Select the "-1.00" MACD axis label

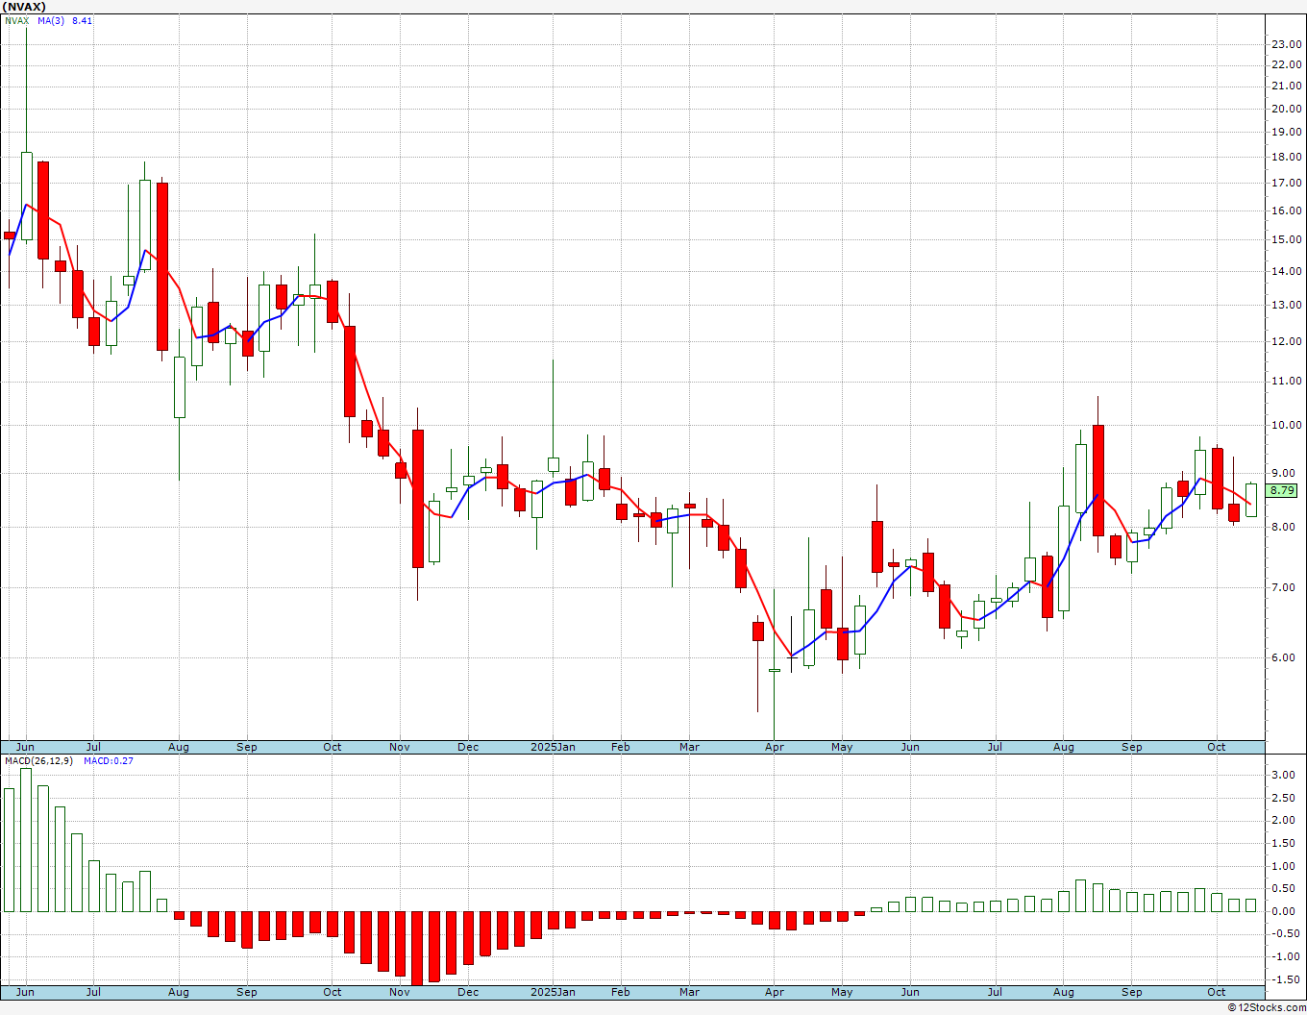click(x=1285, y=956)
